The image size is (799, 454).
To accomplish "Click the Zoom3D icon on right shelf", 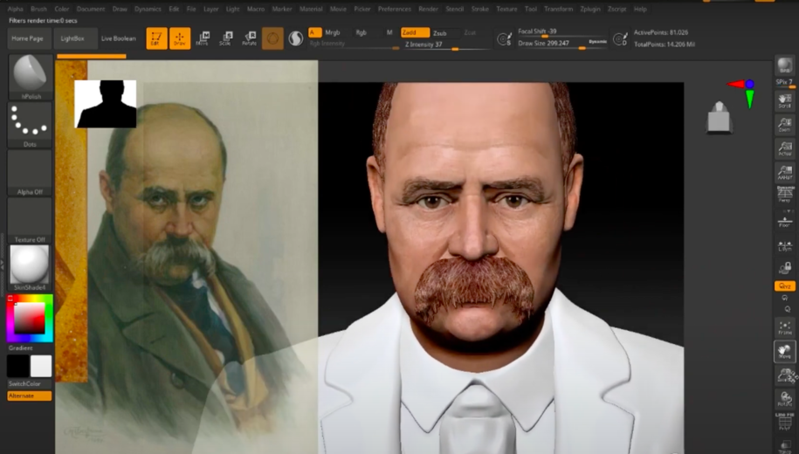I will [785, 375].
